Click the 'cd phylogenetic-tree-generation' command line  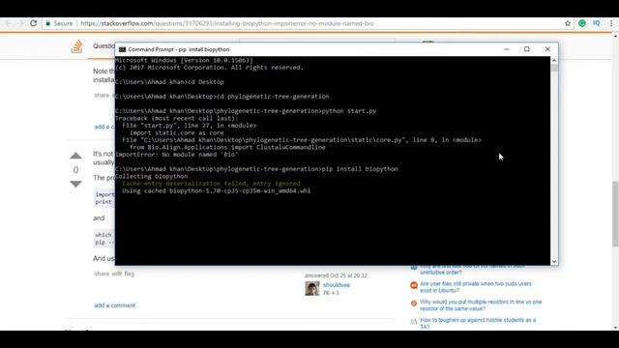point(221,97)
